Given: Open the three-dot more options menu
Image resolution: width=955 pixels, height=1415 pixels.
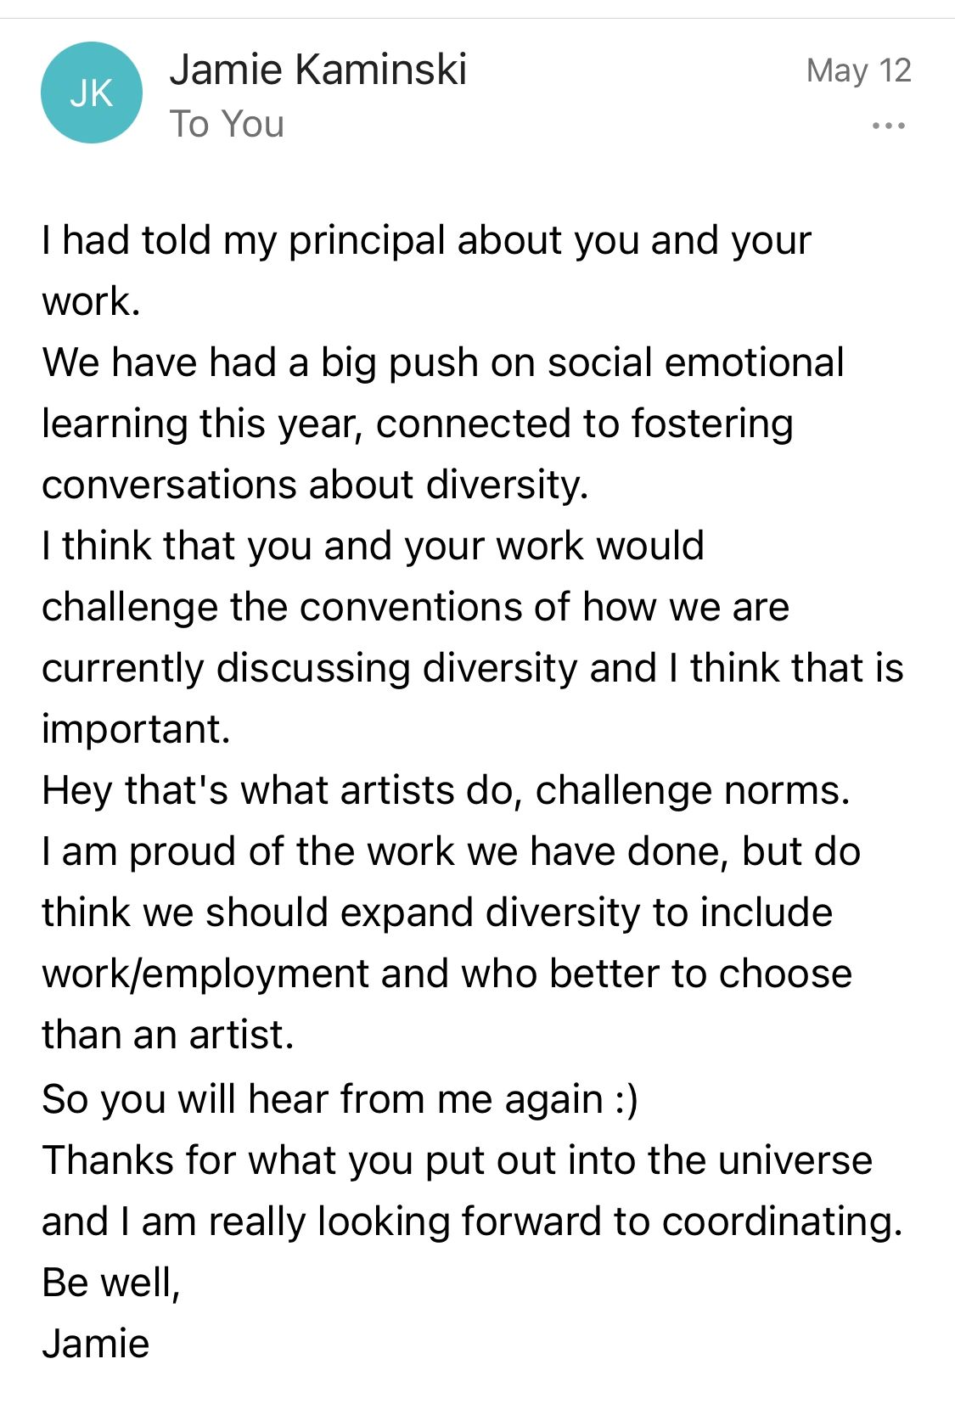Looking at the screenshot, I should pyautogui.click(x=888, y=126).
